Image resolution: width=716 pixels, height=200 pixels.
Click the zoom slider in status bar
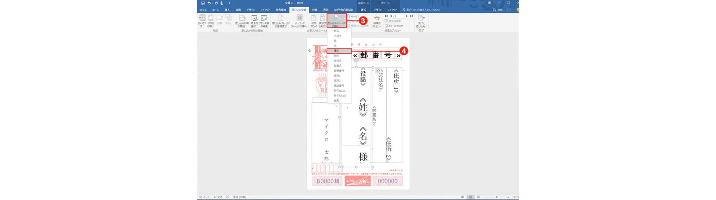(496, 197)
